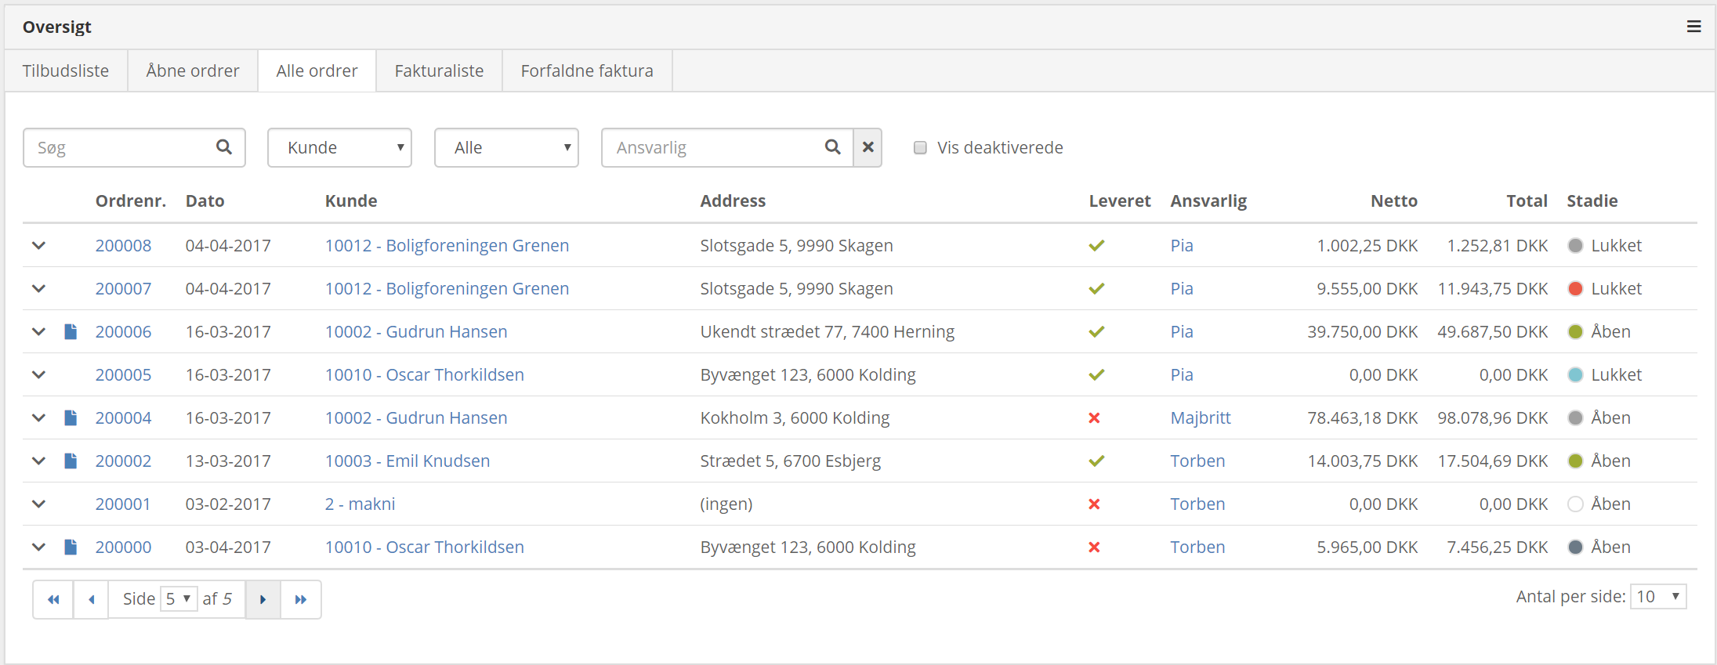Go to the previous page arrow

coord(91,599)
